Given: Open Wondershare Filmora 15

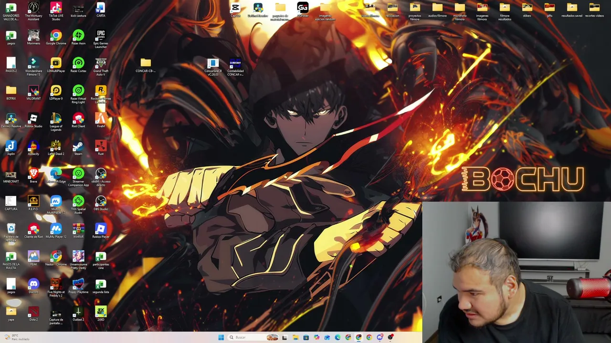Looking at the screenshot, I should tap(33, 67).
